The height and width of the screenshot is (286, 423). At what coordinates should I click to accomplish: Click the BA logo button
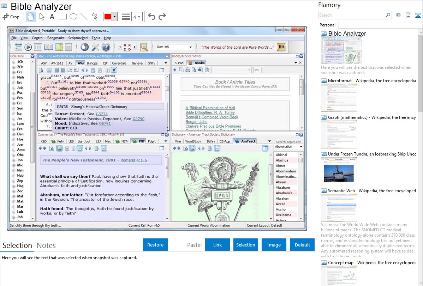(x=281, y=47)
